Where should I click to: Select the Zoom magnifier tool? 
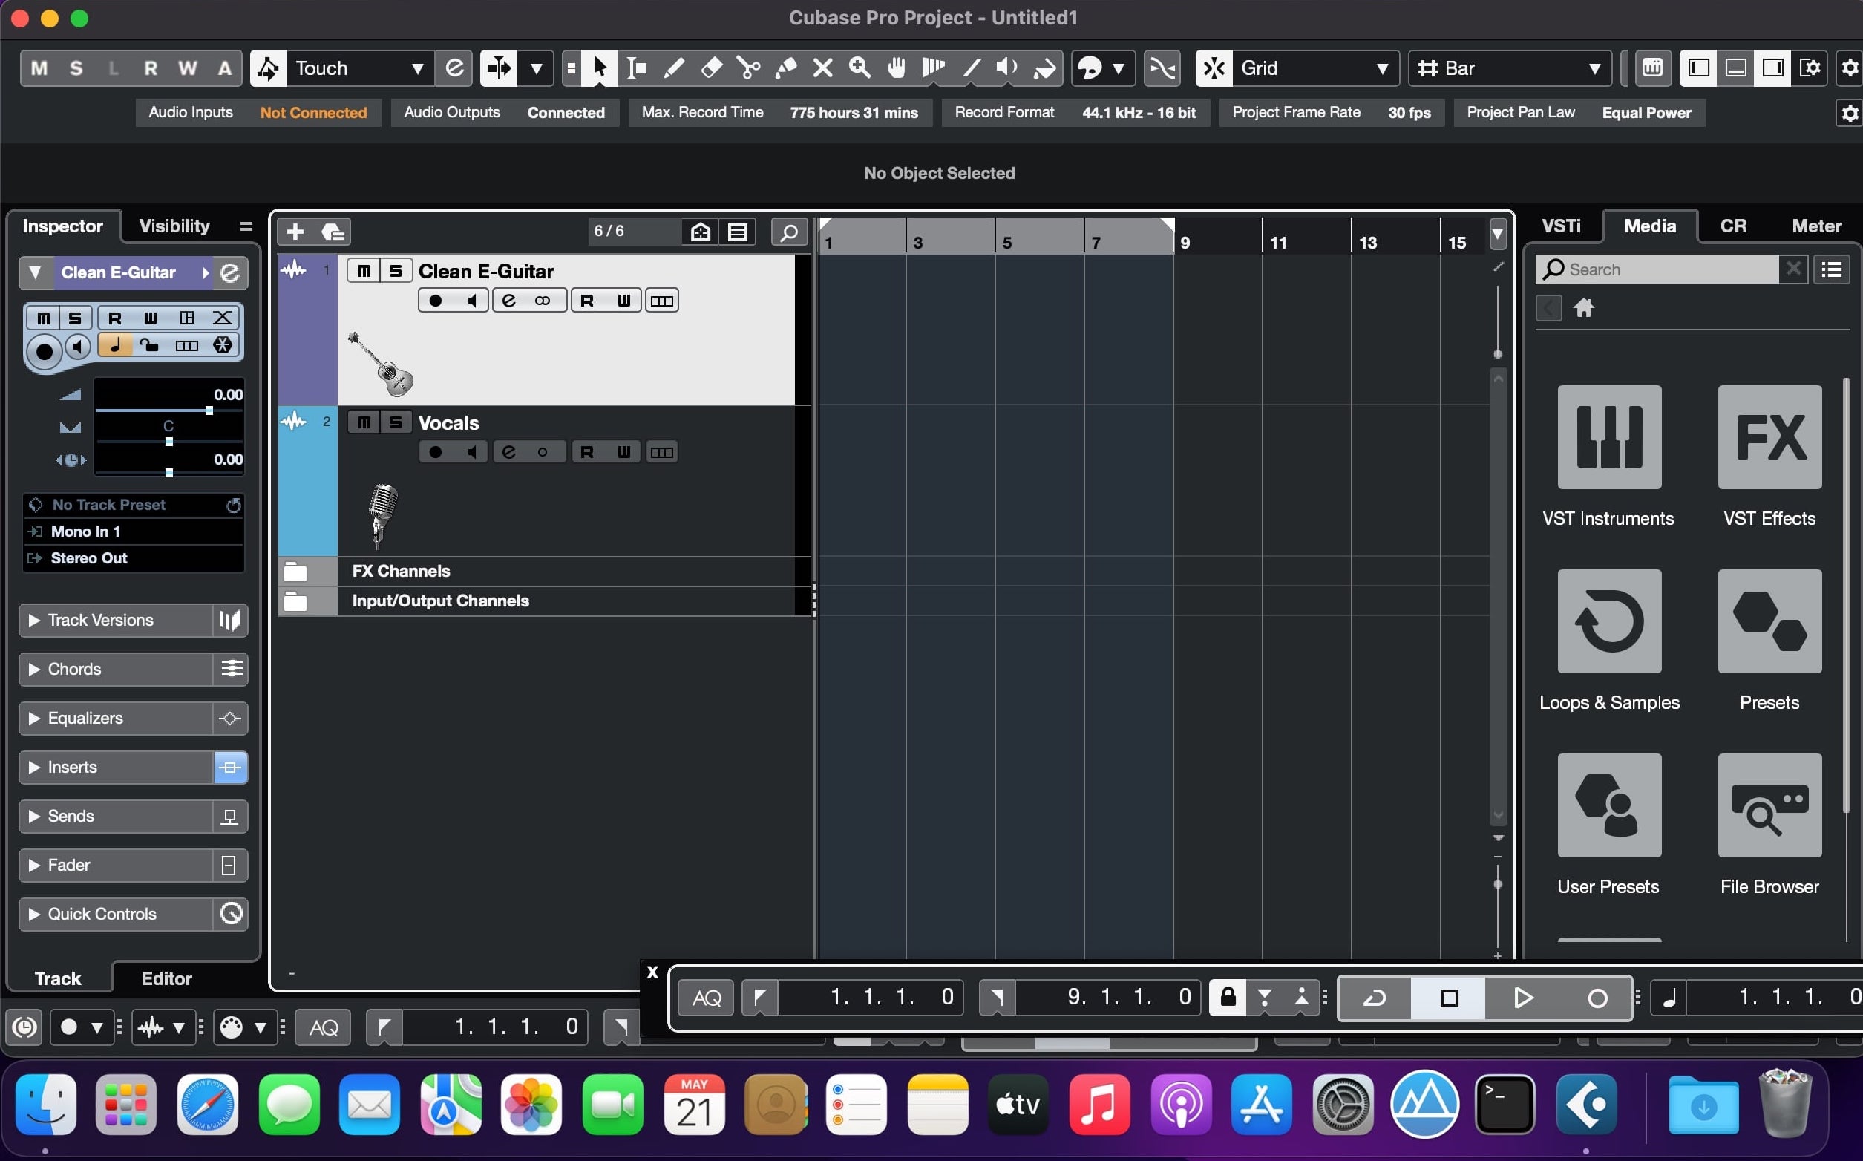tap(860, 68)
